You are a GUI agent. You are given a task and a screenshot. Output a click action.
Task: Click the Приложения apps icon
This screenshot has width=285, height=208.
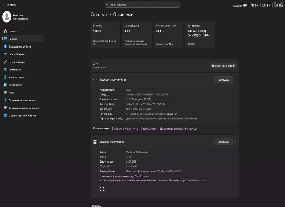coord(5,70)
